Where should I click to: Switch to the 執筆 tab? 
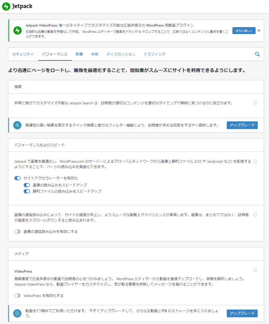tap(79, 54)
